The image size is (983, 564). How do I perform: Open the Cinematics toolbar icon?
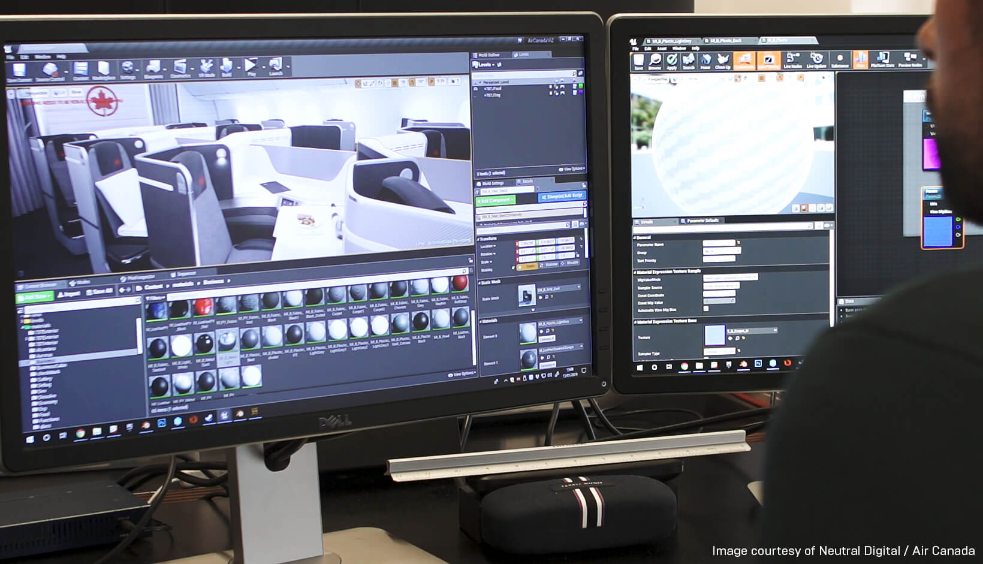click(x=180, y=68)
